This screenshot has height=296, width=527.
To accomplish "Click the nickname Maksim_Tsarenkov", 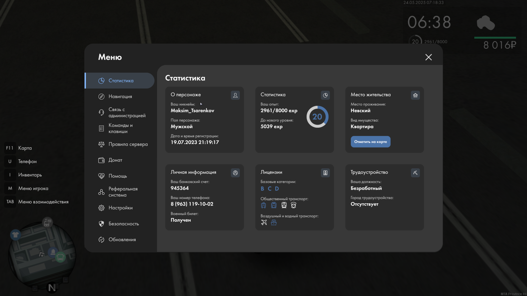I will (192, 110).
